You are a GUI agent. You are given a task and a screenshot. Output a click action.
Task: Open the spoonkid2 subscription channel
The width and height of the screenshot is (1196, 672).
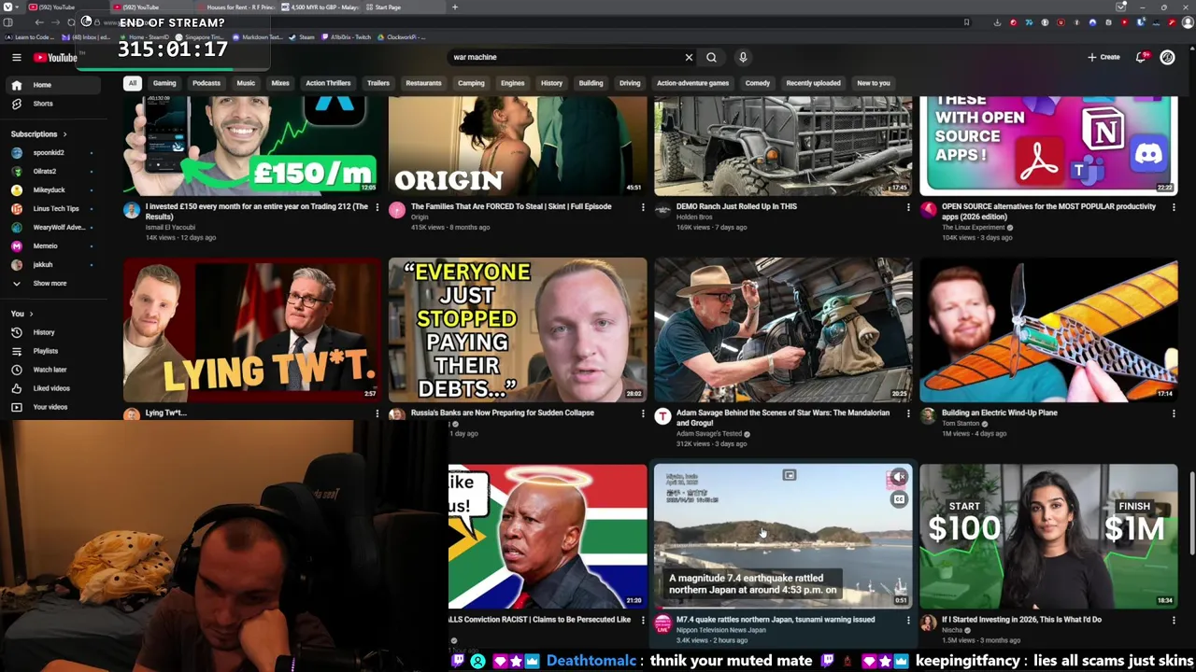(x=49, y=152)
